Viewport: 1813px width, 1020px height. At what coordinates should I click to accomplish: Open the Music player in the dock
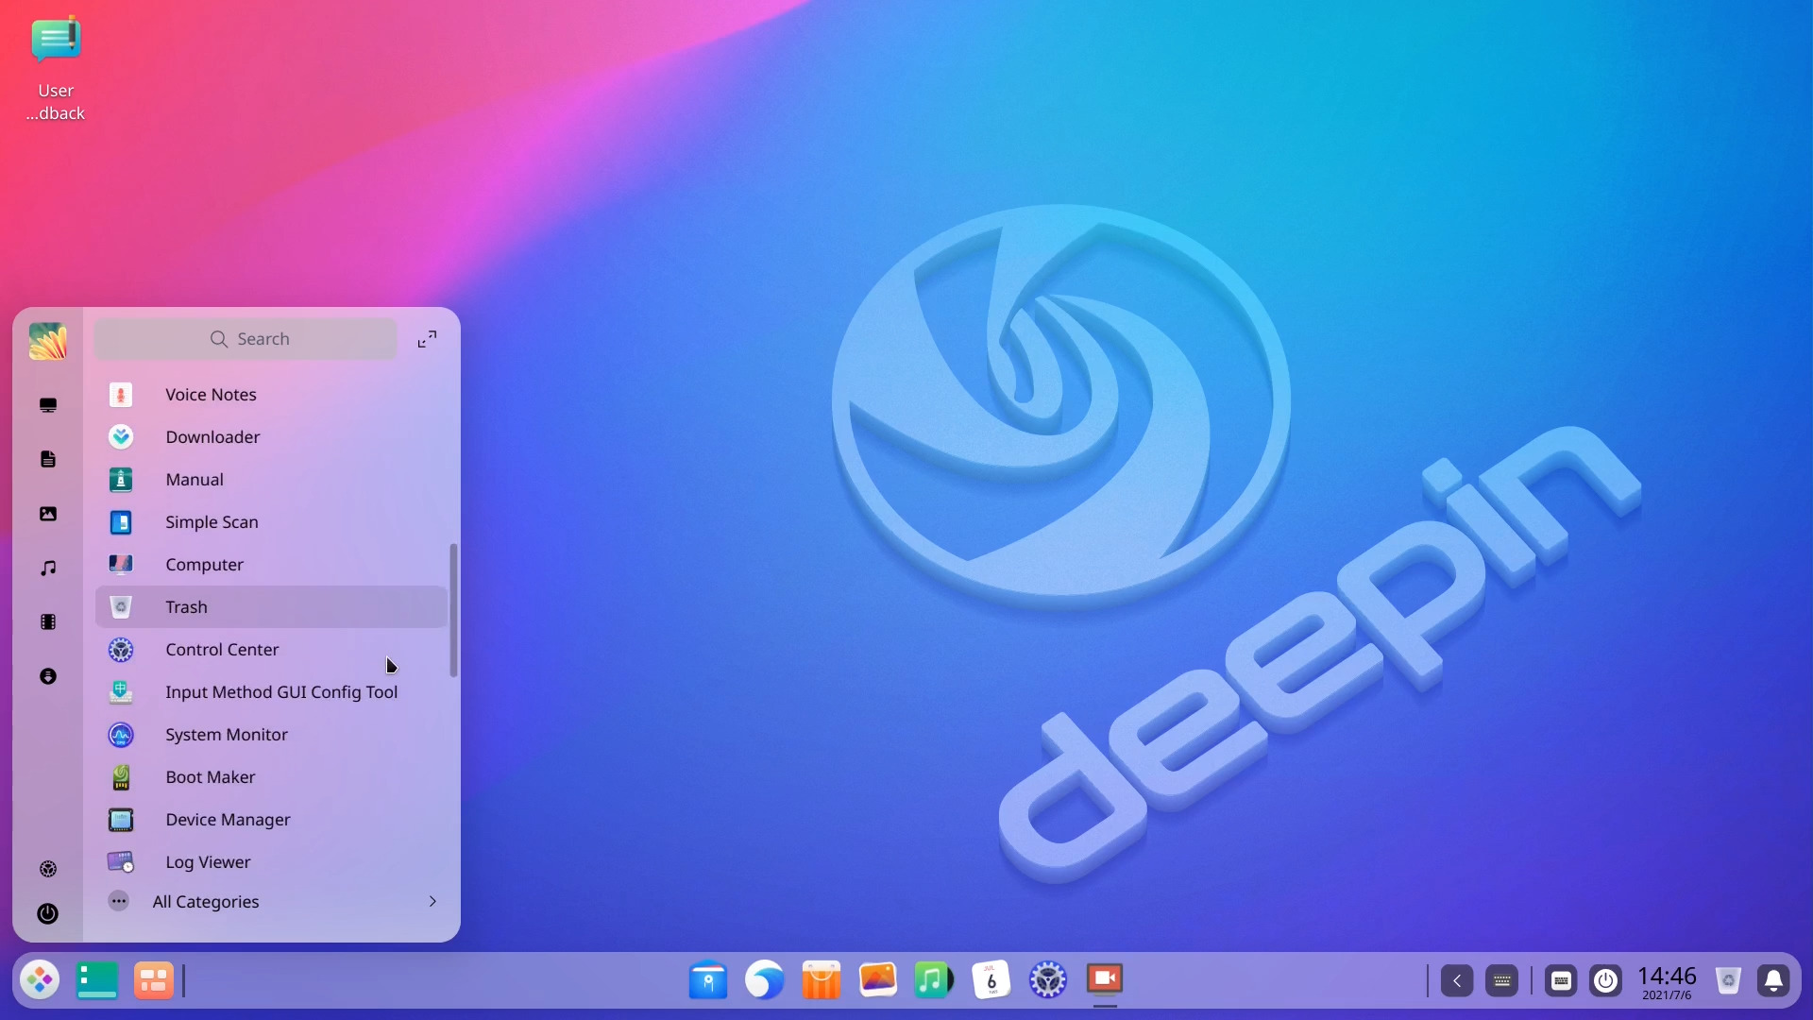933,980
